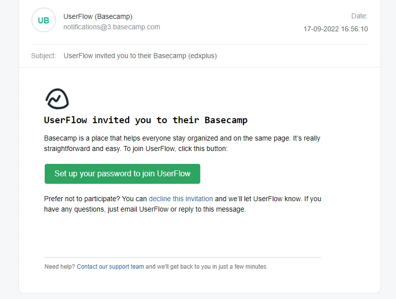Click the Subject: label

(x=44, y=56)
